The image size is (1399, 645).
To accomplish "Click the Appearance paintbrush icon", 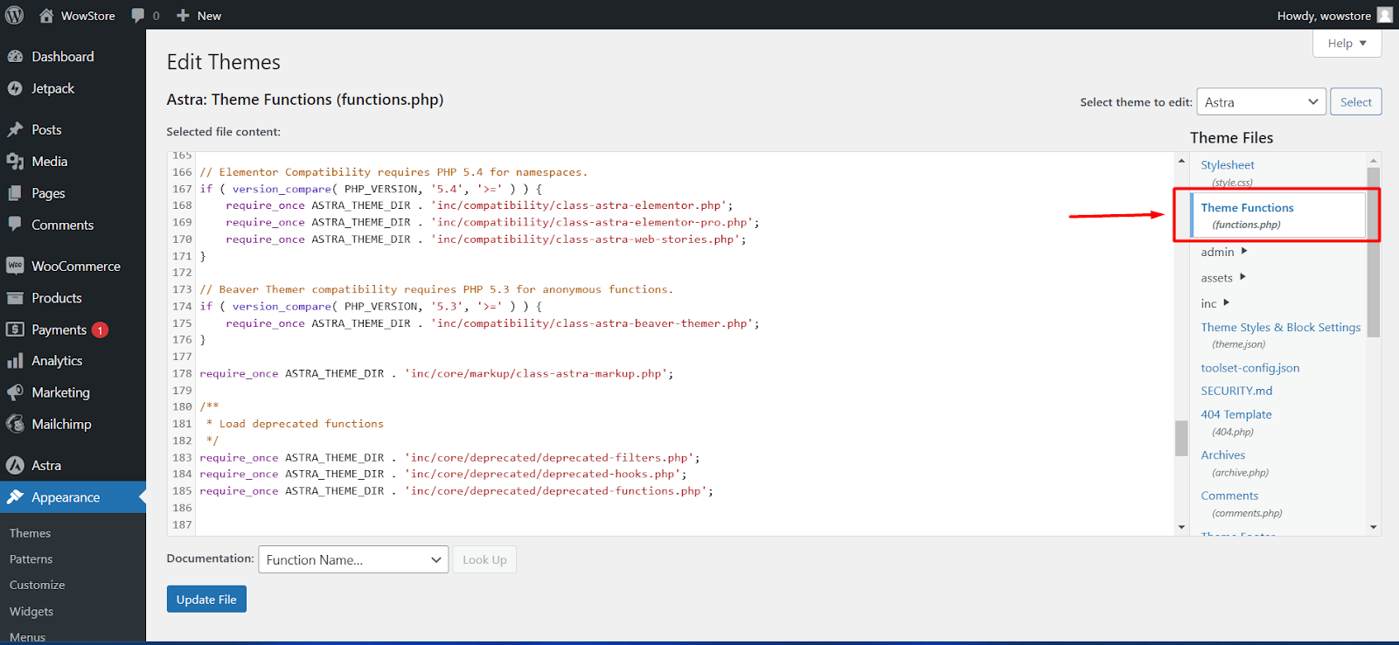I will 15,497.
